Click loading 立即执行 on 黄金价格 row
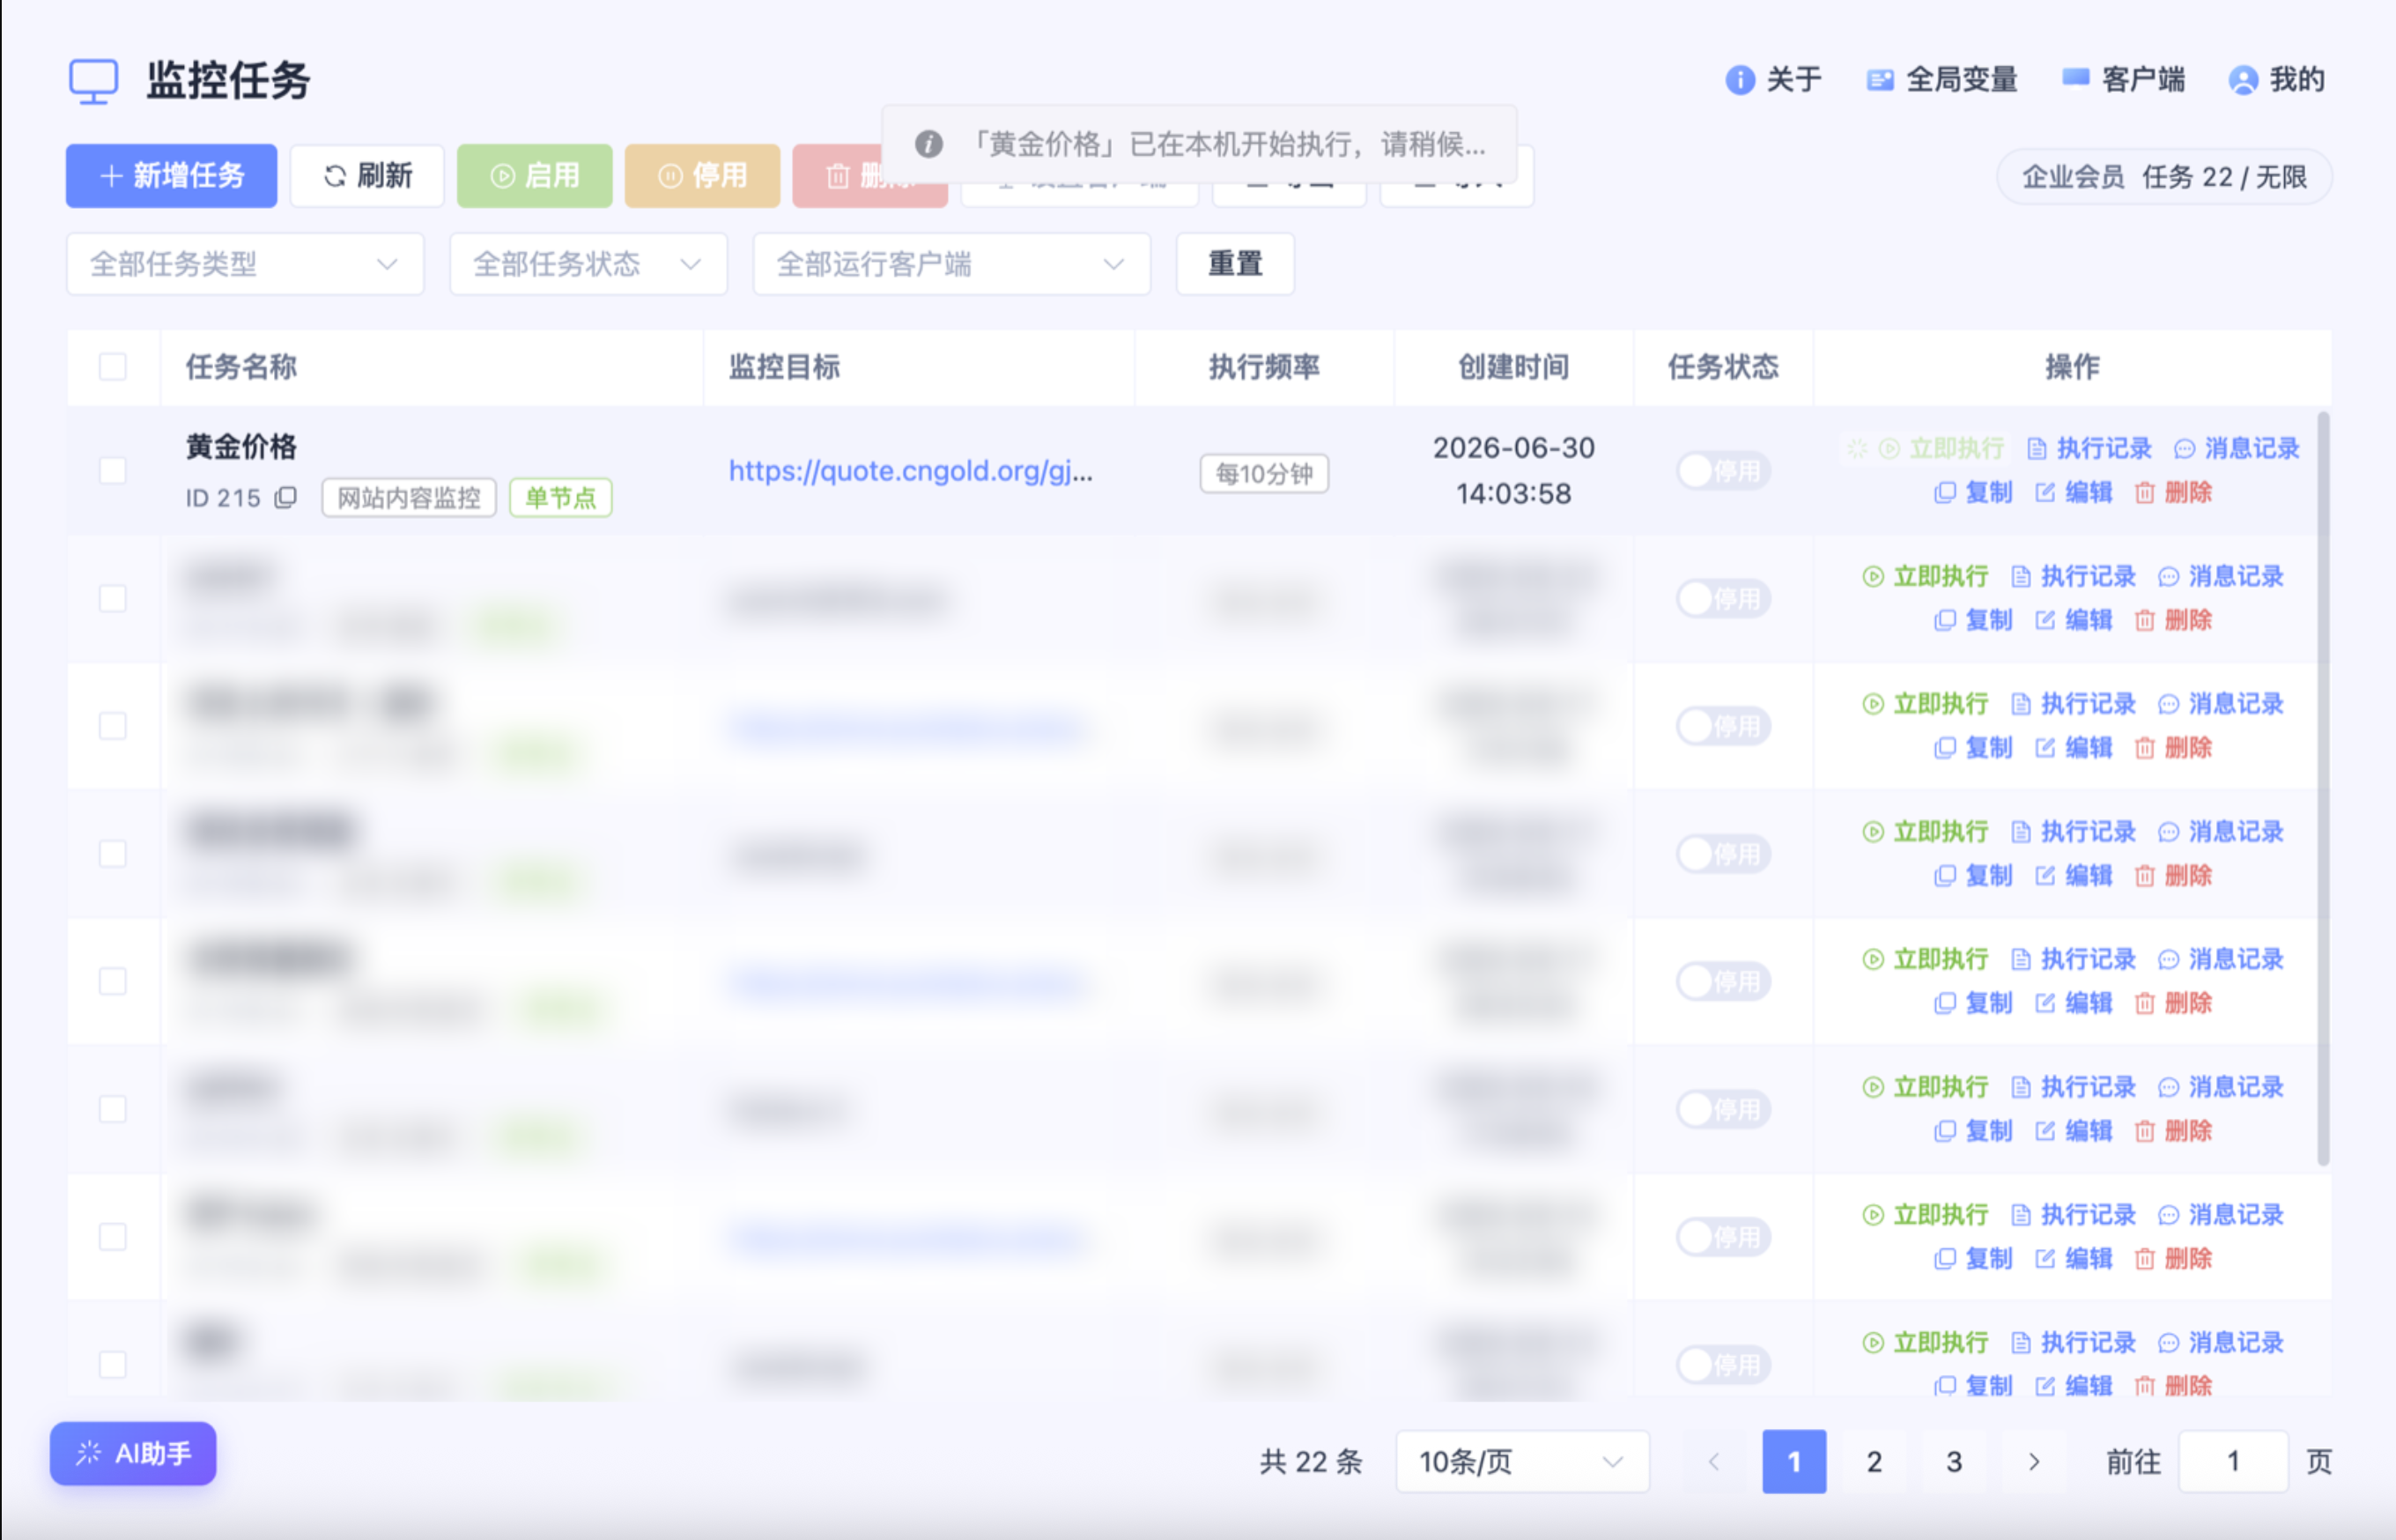Viewport: 2396px width, 1540px height. click(1924, 448)
